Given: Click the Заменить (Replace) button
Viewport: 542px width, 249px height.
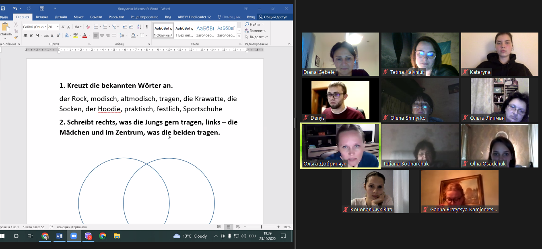Looking at the screenshot, I should tap(255, 31).
